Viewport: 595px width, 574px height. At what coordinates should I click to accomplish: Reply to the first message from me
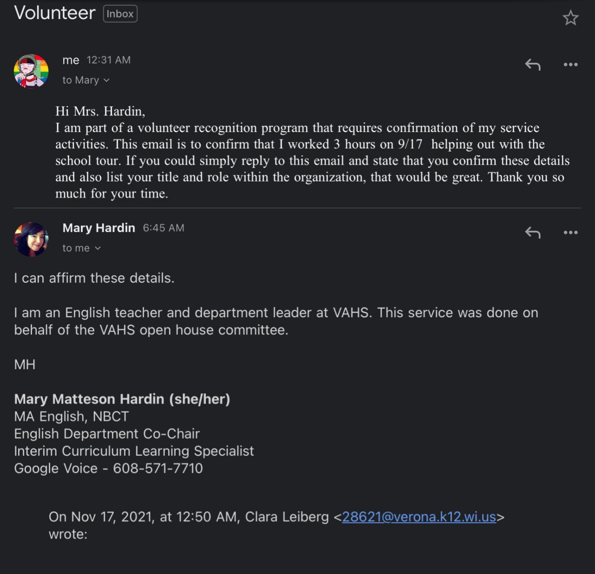point(533,65)
